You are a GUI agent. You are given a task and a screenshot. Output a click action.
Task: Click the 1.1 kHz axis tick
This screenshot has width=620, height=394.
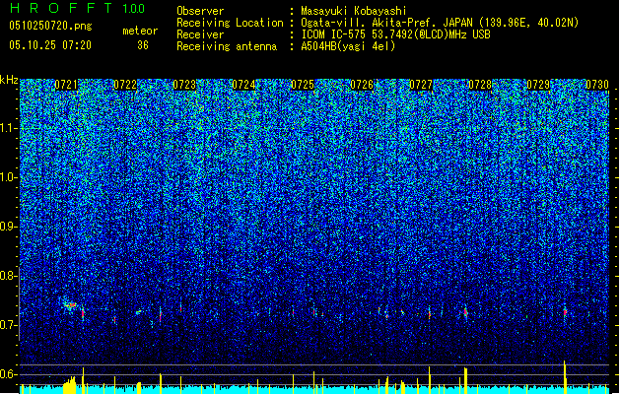click(8, 128)
